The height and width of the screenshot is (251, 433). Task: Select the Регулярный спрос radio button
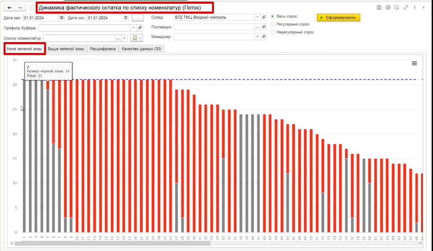tap(273, 24)
